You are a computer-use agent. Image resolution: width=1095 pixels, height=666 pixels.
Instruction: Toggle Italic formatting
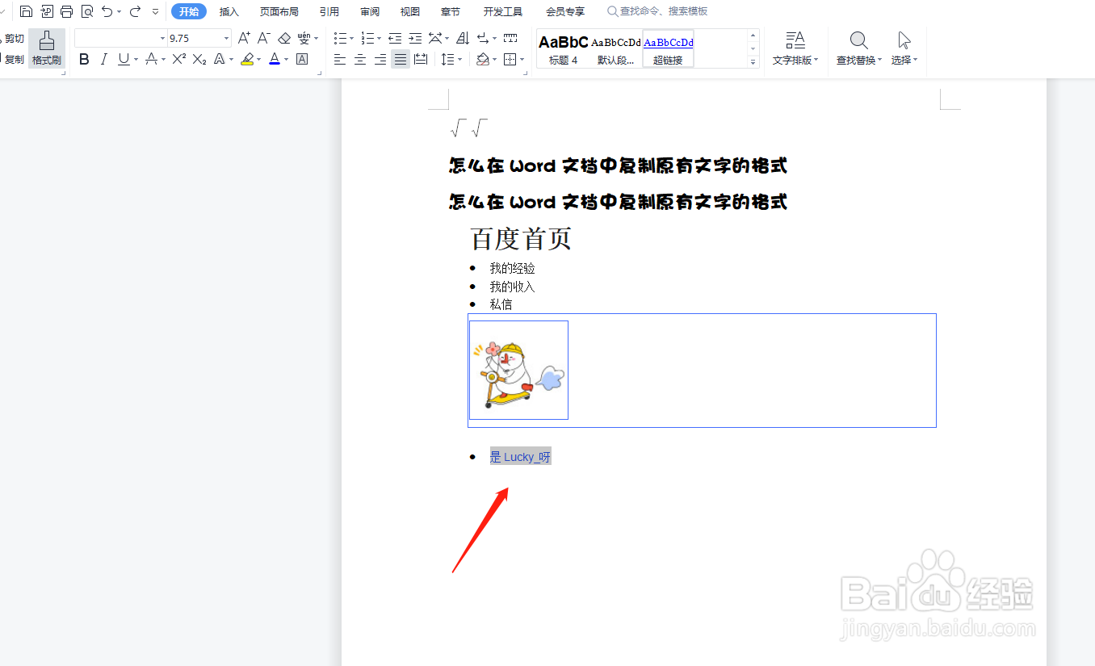pyautogui.click(x=104, y=59)
